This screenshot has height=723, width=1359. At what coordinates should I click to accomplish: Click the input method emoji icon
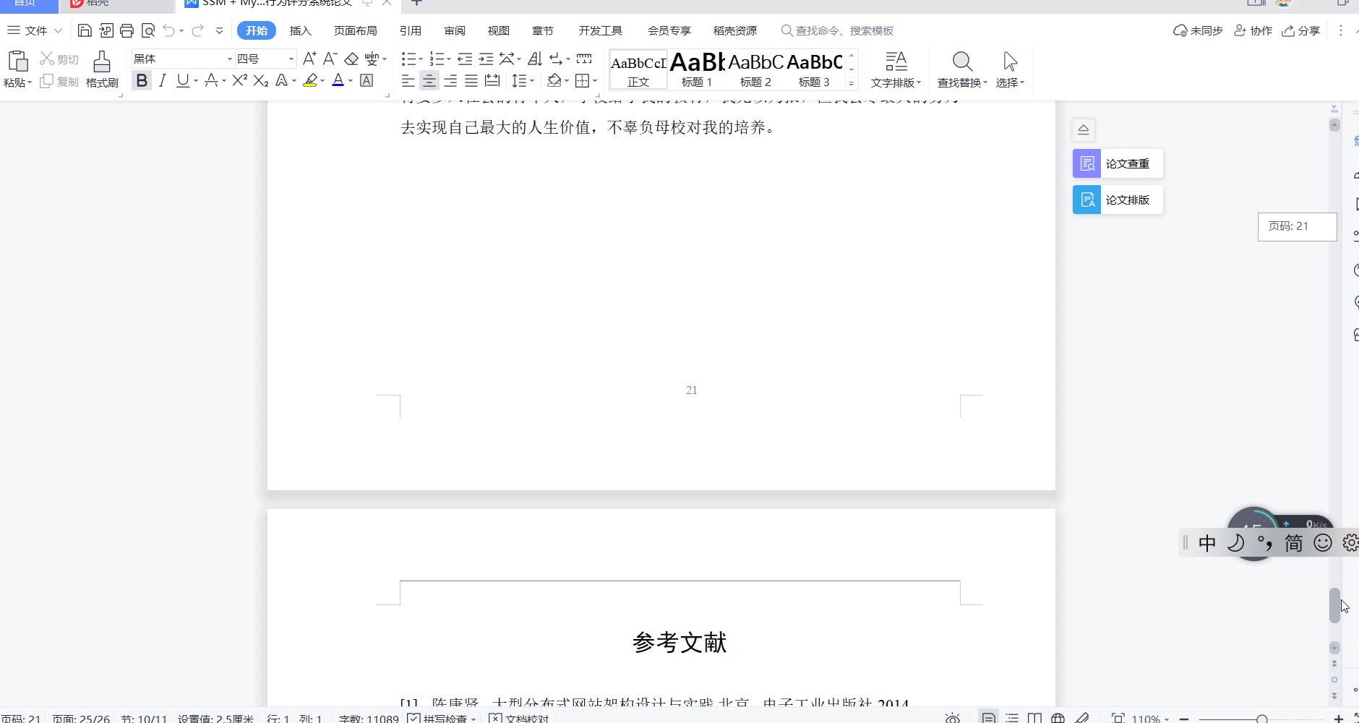click(1322, 543)
